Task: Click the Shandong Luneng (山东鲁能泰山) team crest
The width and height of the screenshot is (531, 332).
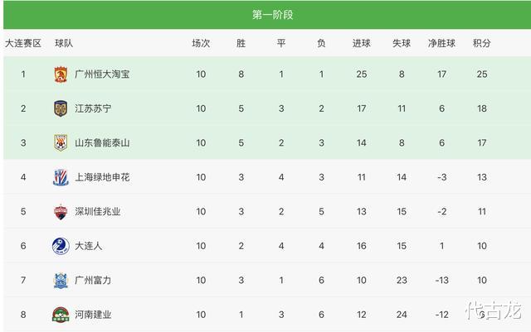Action: tap(61, 142)
